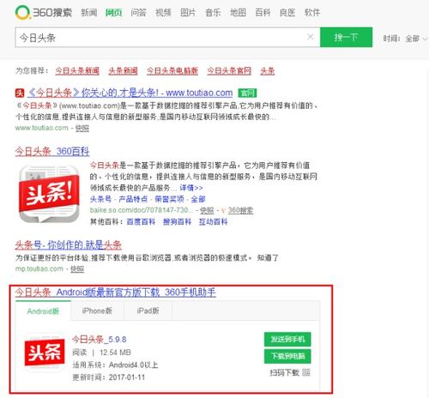Open the suggested search 头条
Image resolution: width=429 pixels, height=398 pixels.
268,70
